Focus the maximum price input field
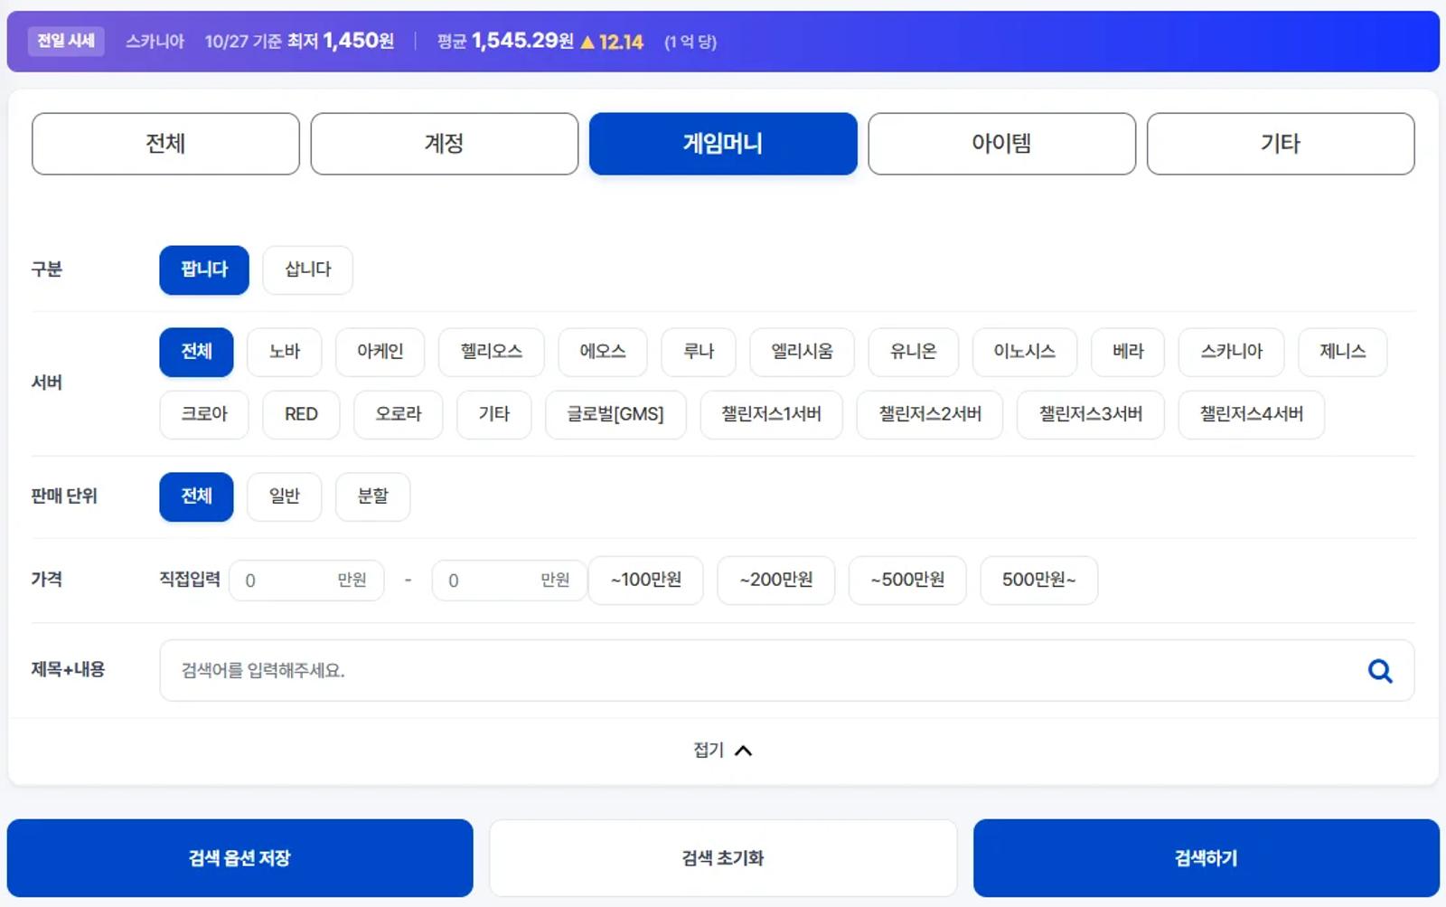The width and height of the screenshot is (1446, 907). pos(510,581)
